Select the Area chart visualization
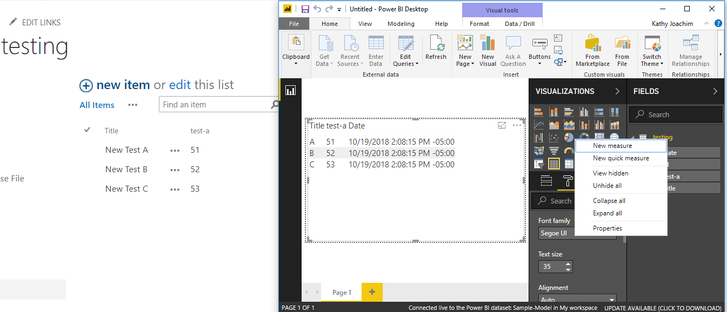 point(553,125)
